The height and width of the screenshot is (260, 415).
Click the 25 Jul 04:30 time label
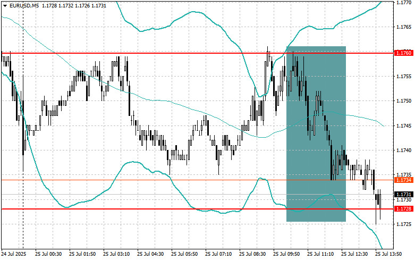[x=150, y=254]
